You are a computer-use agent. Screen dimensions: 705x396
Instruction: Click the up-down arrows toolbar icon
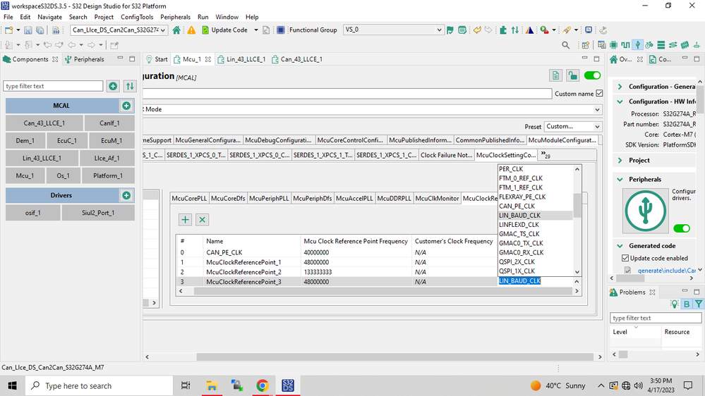[x=515, y=30]
